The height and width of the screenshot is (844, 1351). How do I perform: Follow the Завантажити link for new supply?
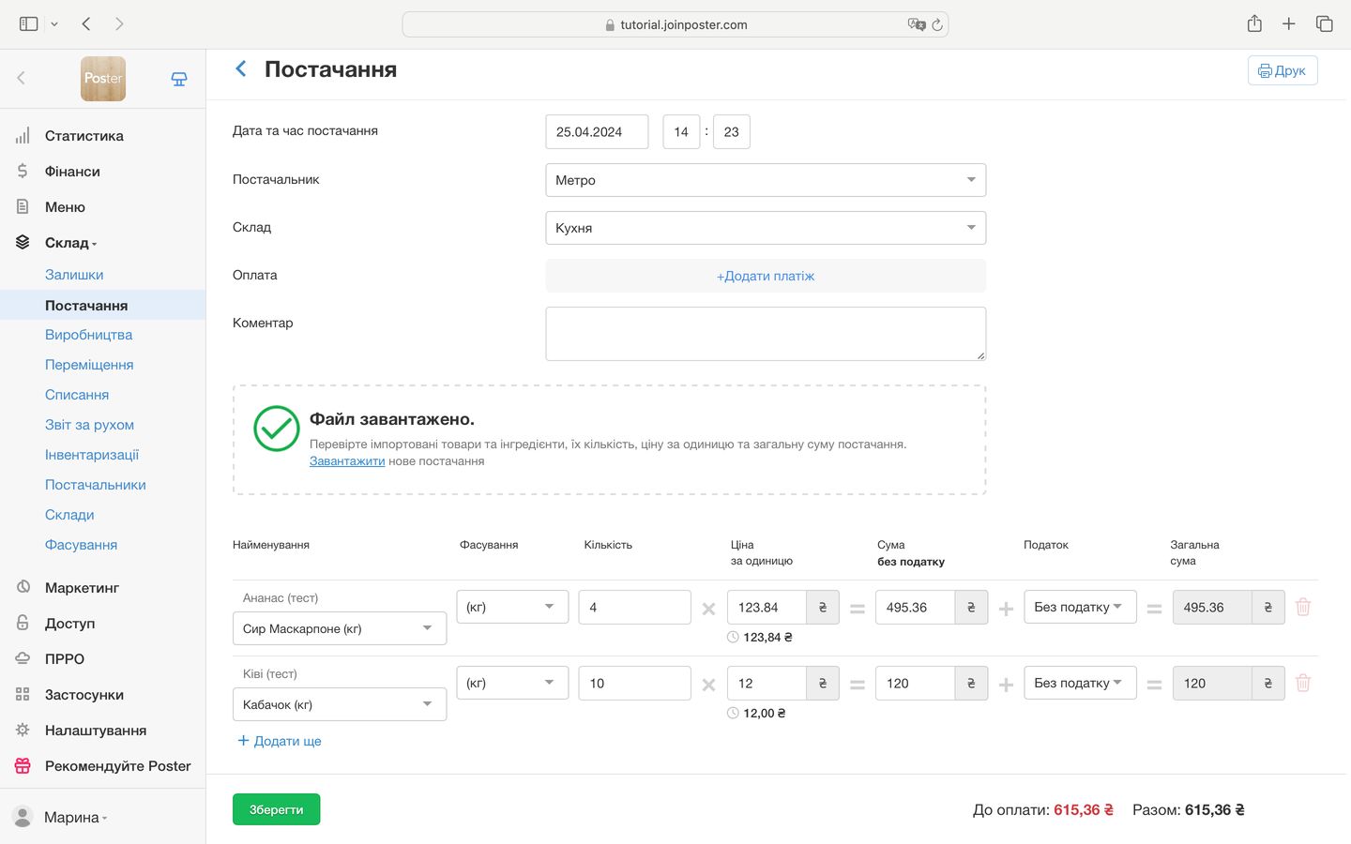coord(347,461)
